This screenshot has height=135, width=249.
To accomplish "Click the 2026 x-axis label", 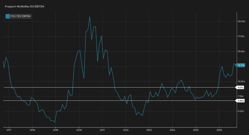I will [219, 130].
